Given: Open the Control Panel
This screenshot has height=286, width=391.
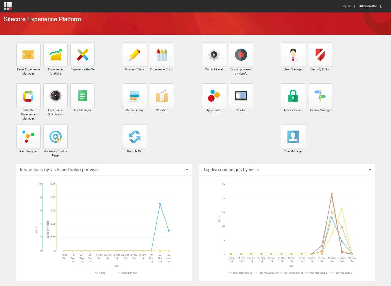Looking at the screenshot, I should (214, 55).
